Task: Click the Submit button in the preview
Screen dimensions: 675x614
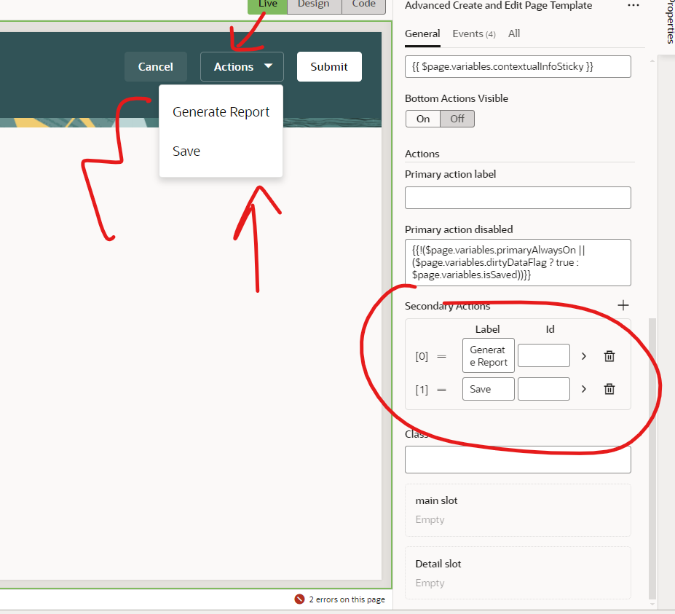Action: point(328,66)
